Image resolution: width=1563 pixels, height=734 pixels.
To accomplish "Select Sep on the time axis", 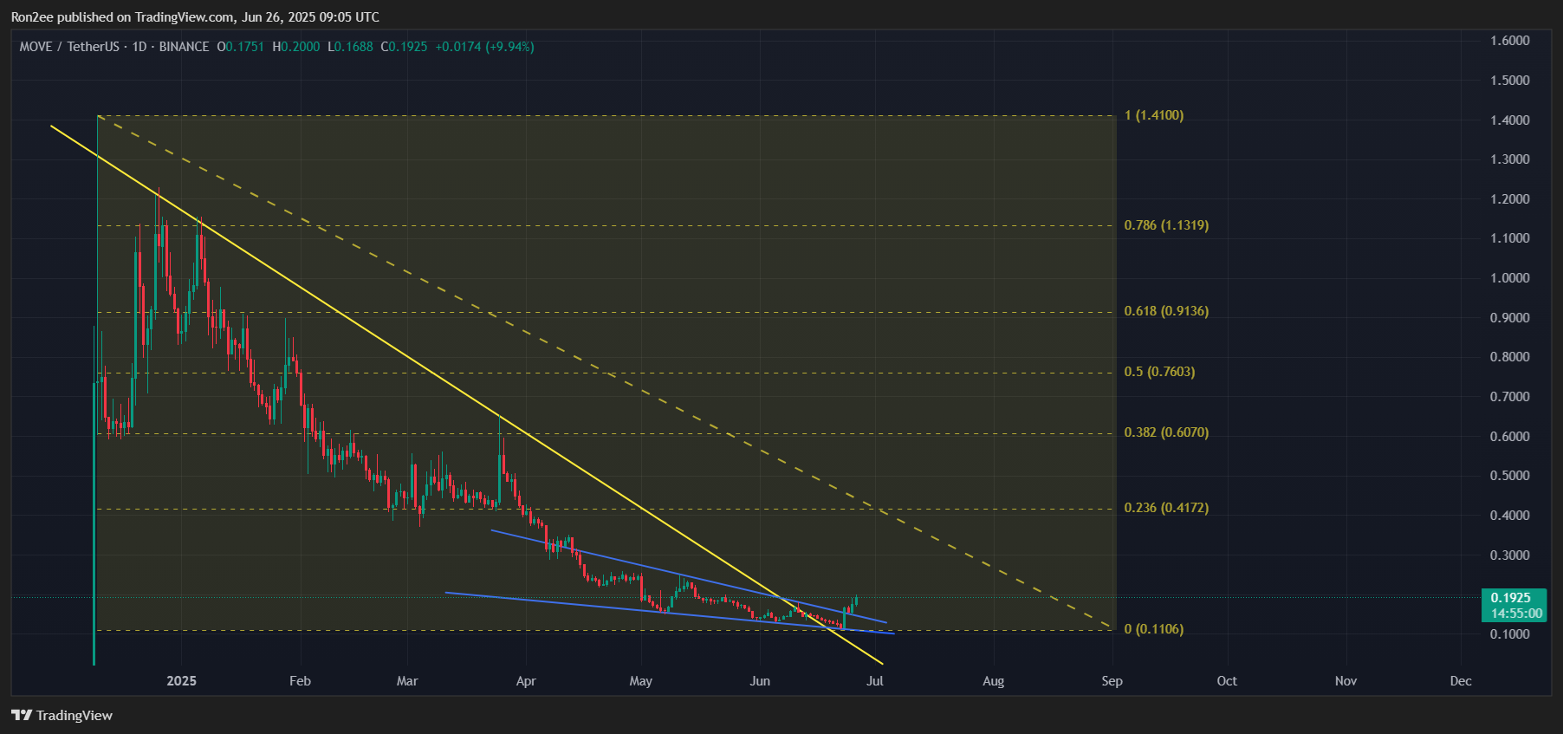I will [x=1112, y=681].
